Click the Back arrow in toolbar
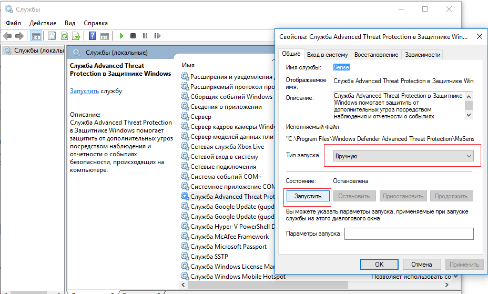 click(x=7, y=36)
